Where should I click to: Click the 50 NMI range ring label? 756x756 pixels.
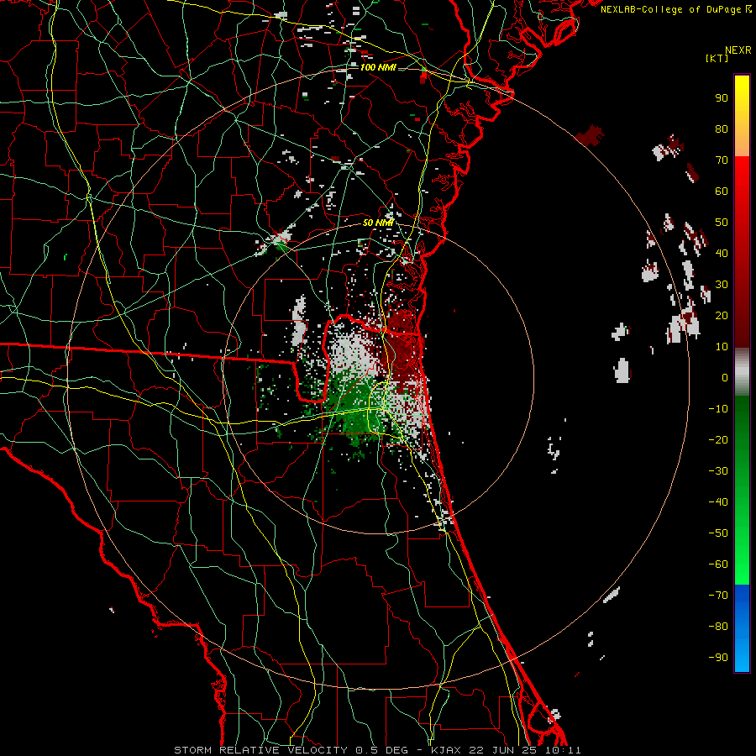click(x=378, y=223)
